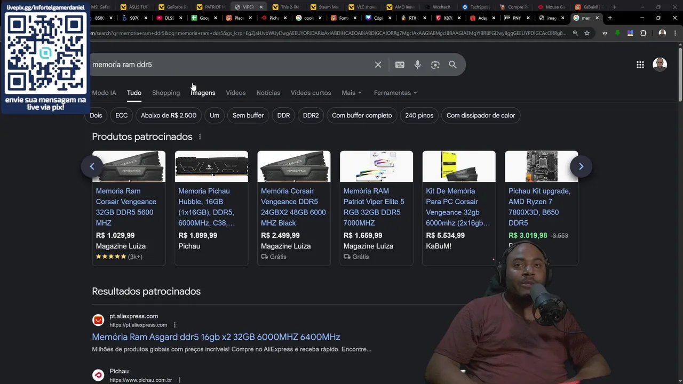Open a new tab with the plus button

coord(610,18)
